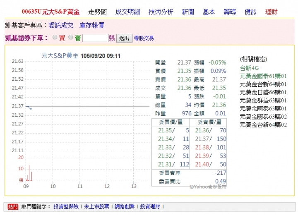This screenshot has width=298, height=215.
Task: Open the 成交明細 tab
Action: click(127, 12)
